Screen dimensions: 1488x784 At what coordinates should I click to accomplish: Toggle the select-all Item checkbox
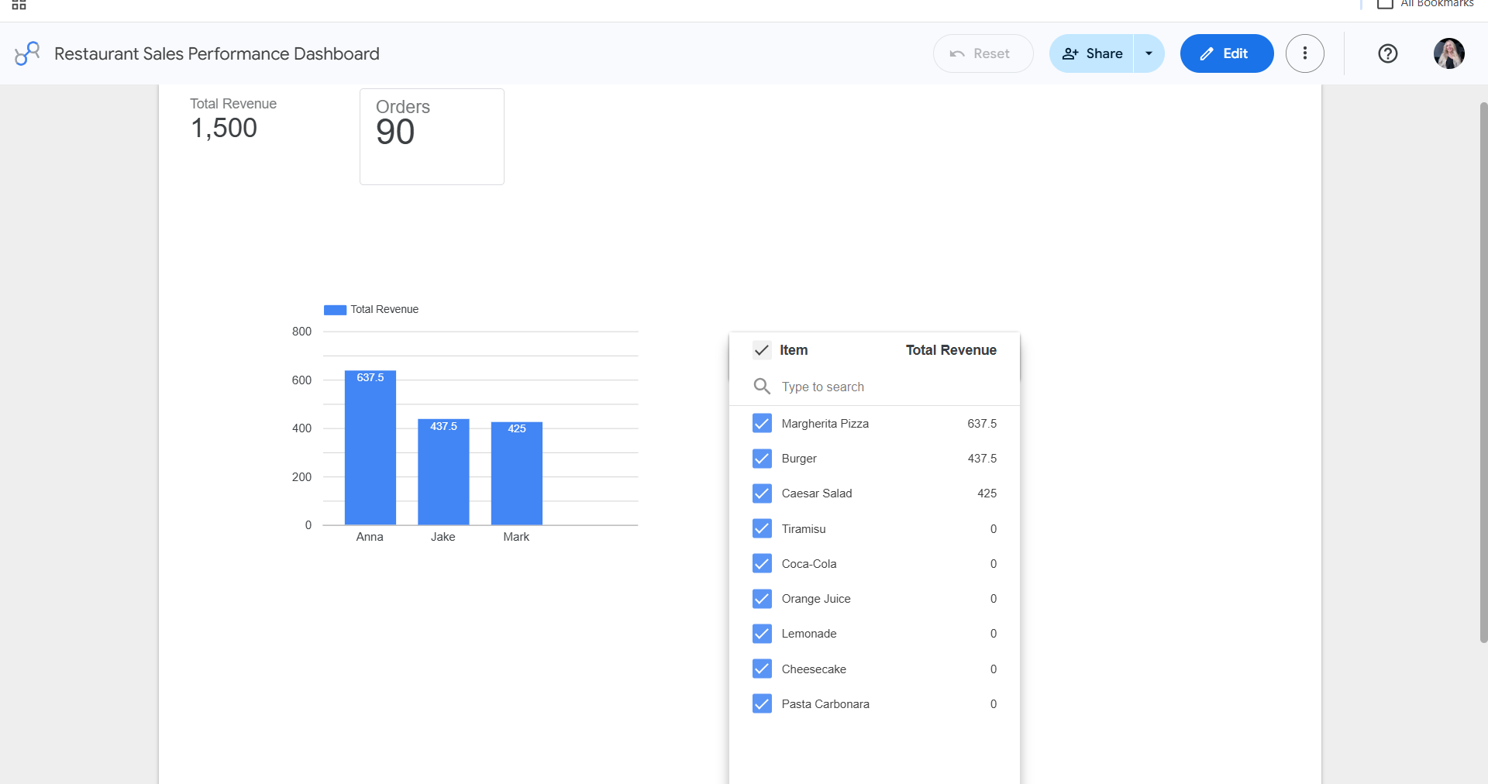point(762,350)
